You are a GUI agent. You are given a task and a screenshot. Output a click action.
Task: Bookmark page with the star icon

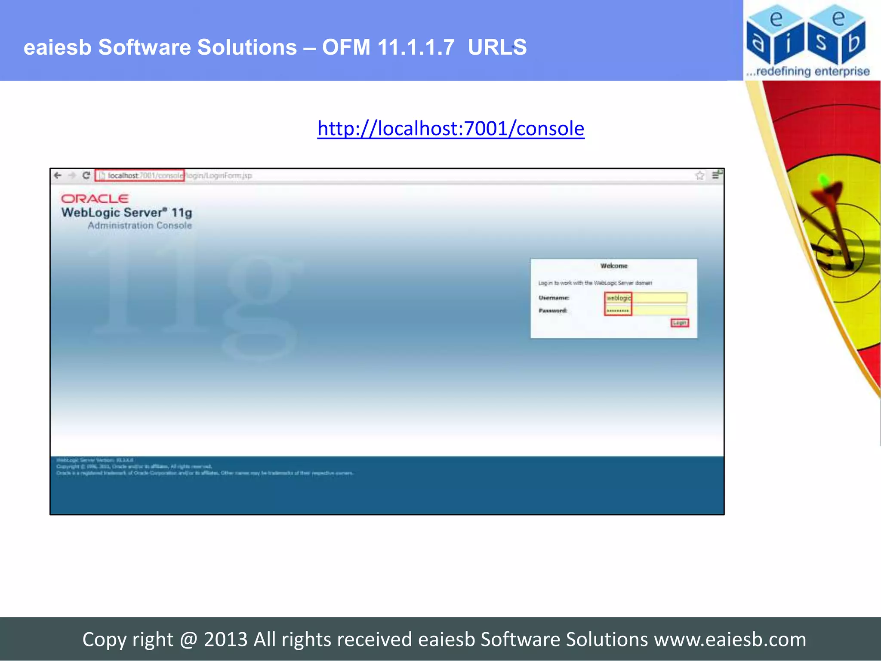pos(699,175)
